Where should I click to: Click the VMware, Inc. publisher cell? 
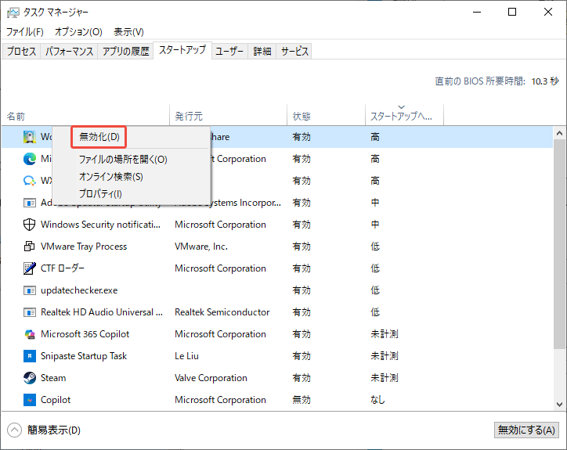pyautogui.click(x=201, y=247)
